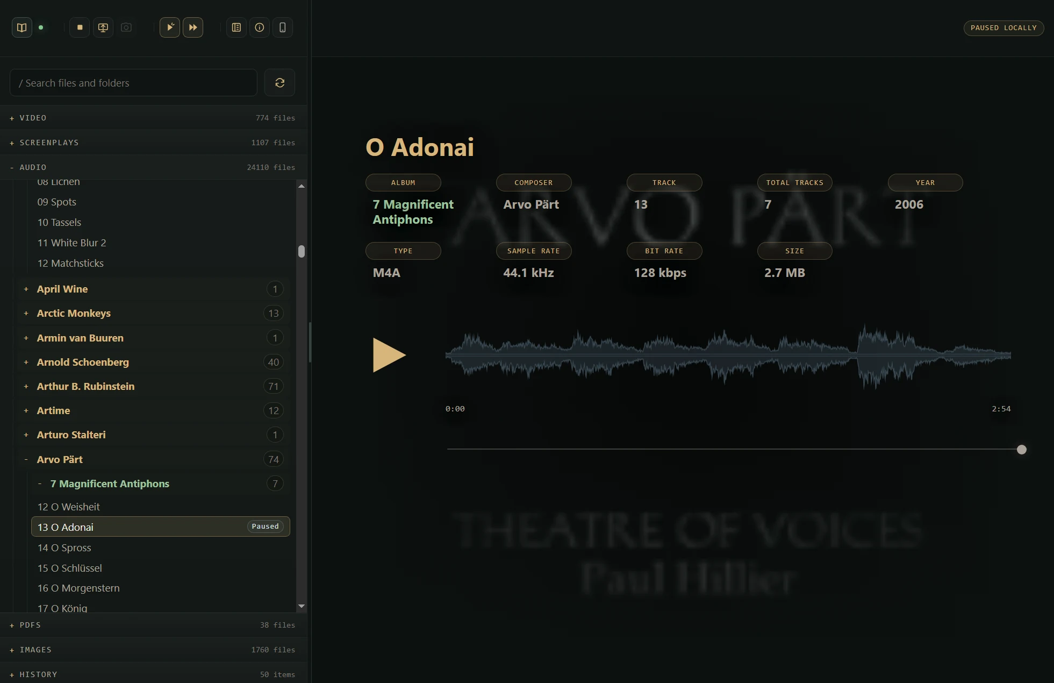Image resolution: width=1054 pixels, height=683 pixels.
Task: Click the year value 2006
Action: point(909,204)
